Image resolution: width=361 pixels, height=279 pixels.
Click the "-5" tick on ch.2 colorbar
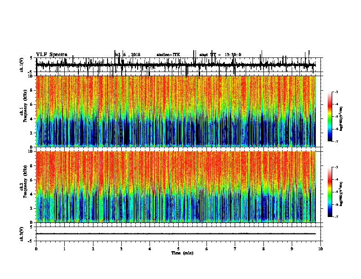coord(336,192)
